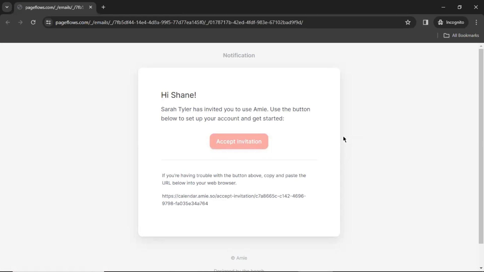
Task: Click the scrollbar down arrow
Action: [481, 268]
